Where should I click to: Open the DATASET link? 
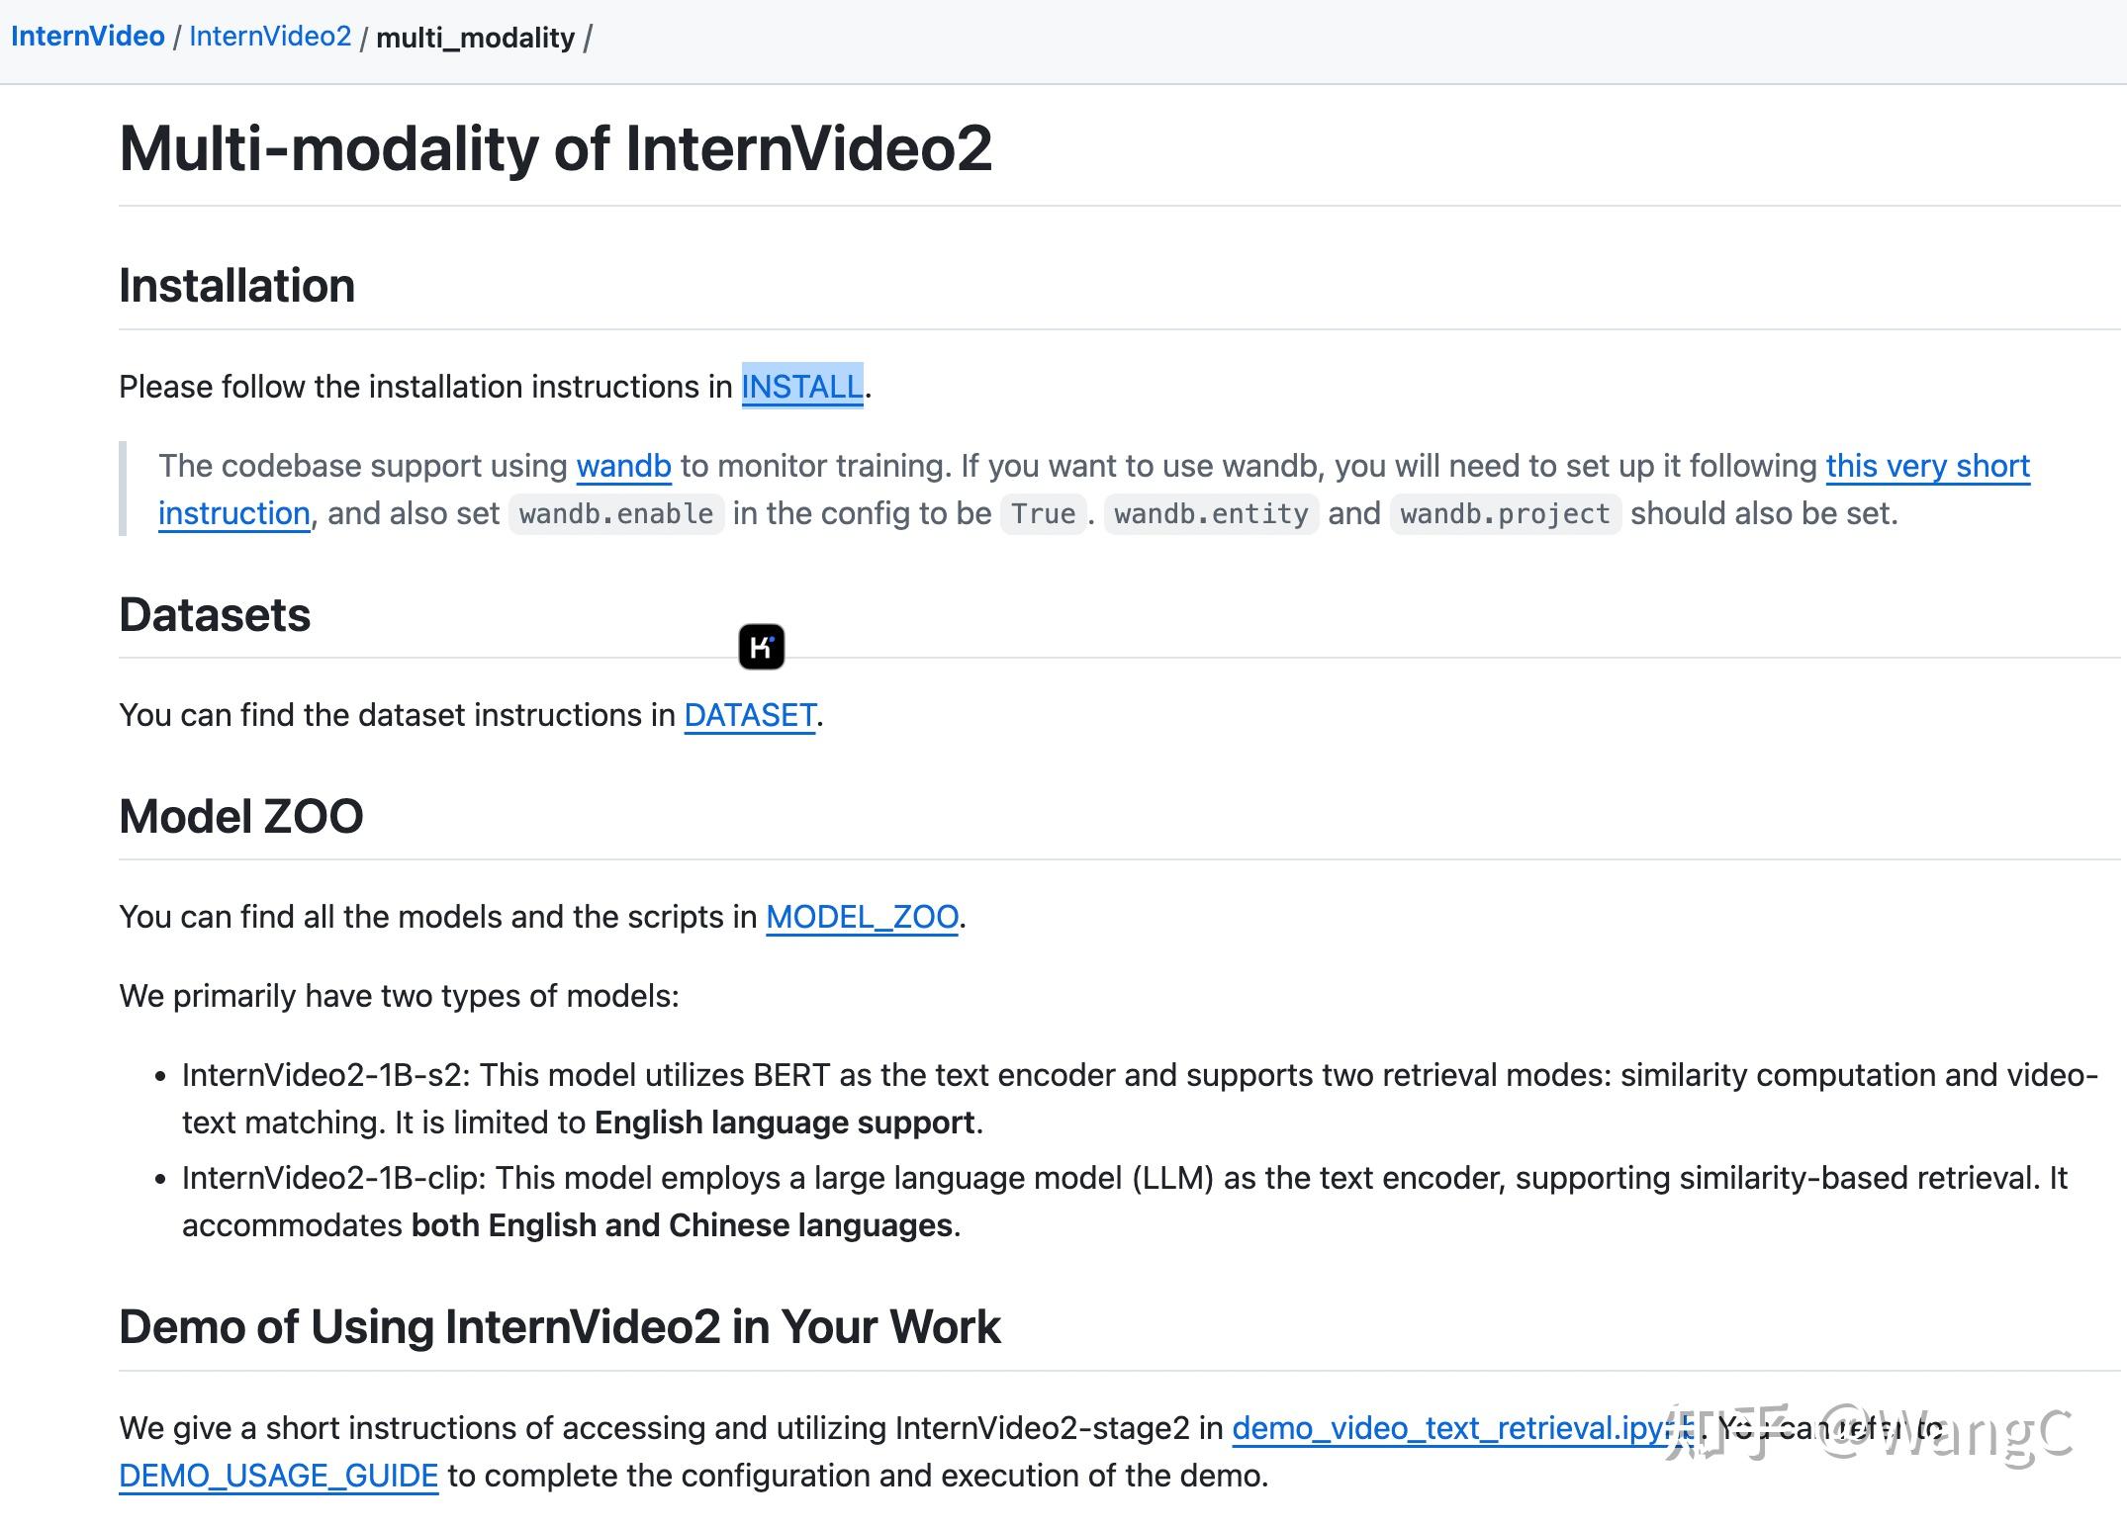[749, 715]
